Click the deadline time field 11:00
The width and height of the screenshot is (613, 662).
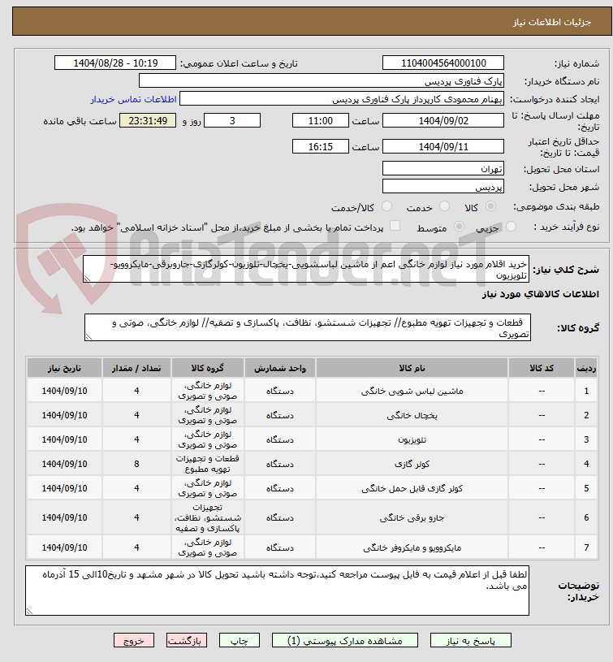point(320,121)
